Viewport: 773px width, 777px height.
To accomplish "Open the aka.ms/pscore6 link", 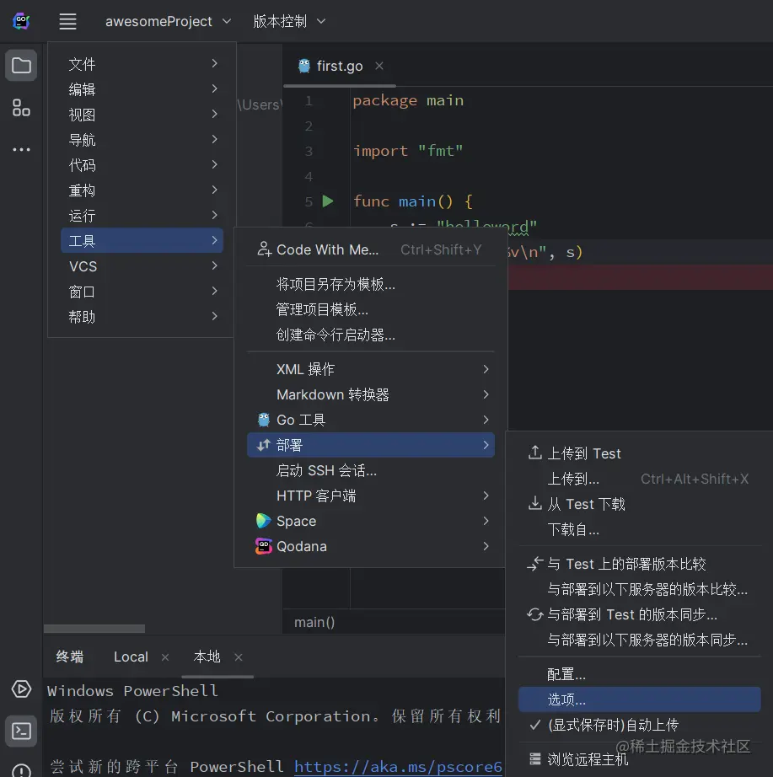I will coord(398,767).
